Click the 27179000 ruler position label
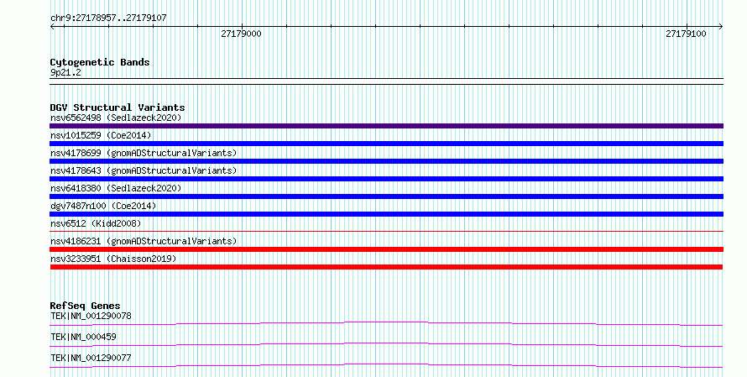This screenshot has height=377, width=747. click(x=241, y=34)
